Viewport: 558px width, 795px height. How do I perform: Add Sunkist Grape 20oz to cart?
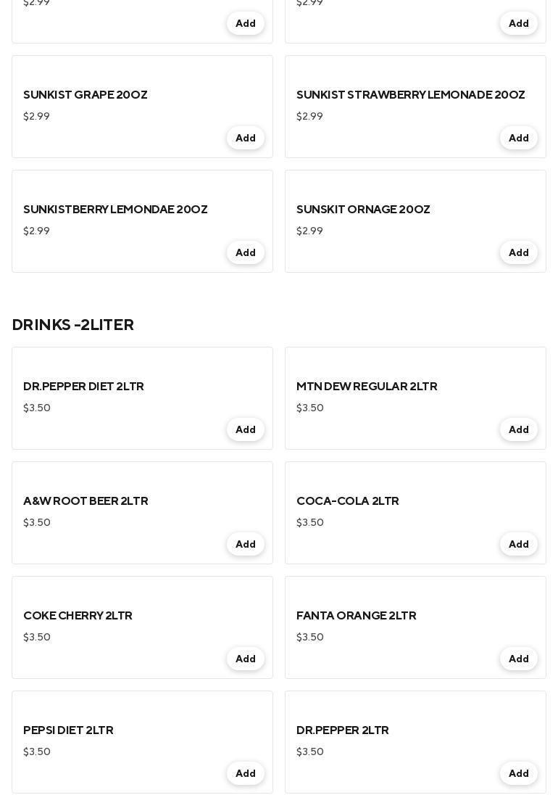pos(246,139)
